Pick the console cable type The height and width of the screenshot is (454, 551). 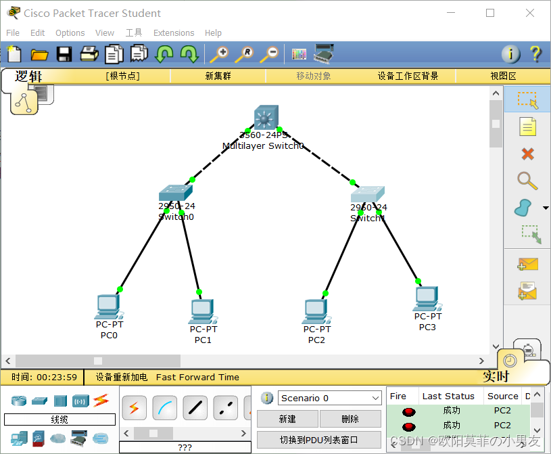point(165,407)
